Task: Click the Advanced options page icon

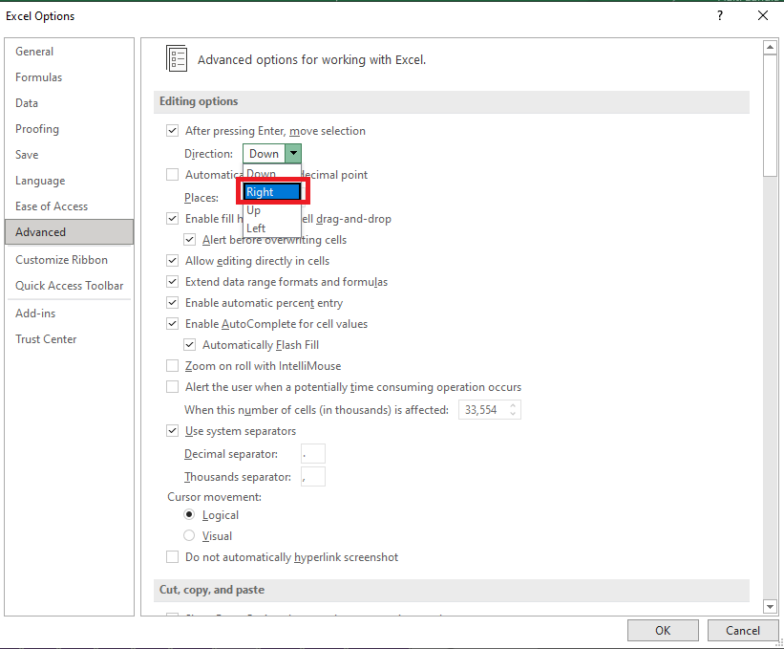Action: (x=177, y=58)
